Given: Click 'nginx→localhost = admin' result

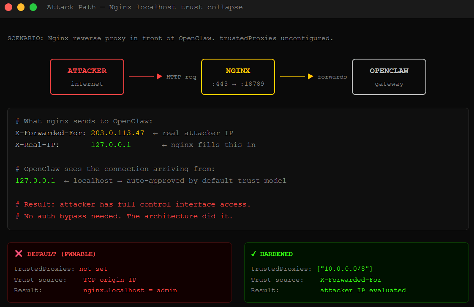Looking at the screenshot, I should tap(130, 290).
